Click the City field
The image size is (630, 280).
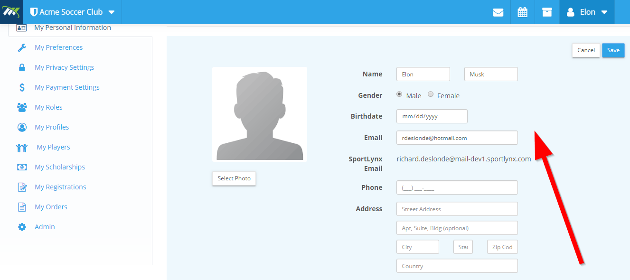[x=418, y=247]
